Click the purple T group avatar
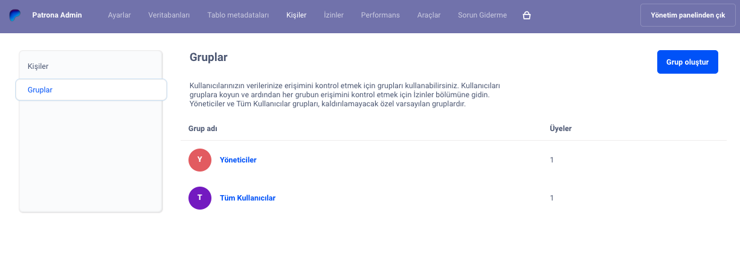This screenshot has width=740, height=273. click(200, 198)
